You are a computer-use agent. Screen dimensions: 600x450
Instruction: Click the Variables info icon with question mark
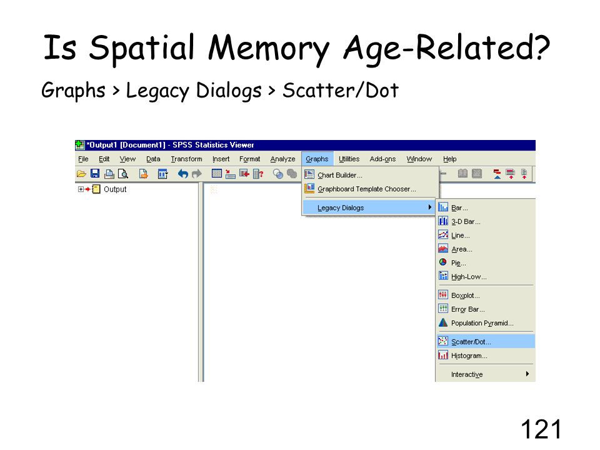point(258,174)
